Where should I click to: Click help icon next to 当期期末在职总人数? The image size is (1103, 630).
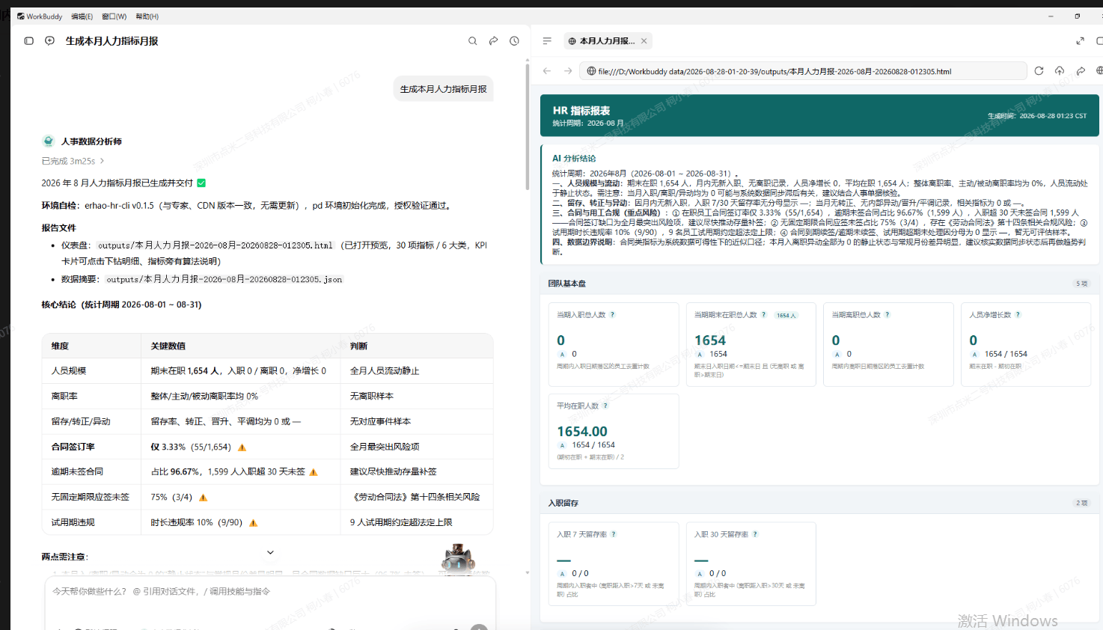(763, 315)
